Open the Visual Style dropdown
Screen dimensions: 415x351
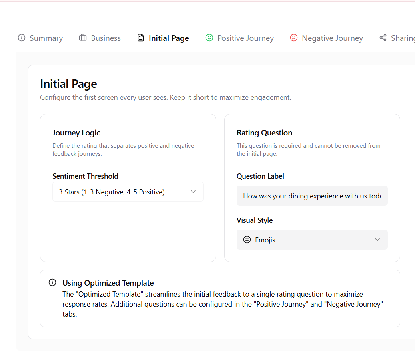tap(312, 239)
